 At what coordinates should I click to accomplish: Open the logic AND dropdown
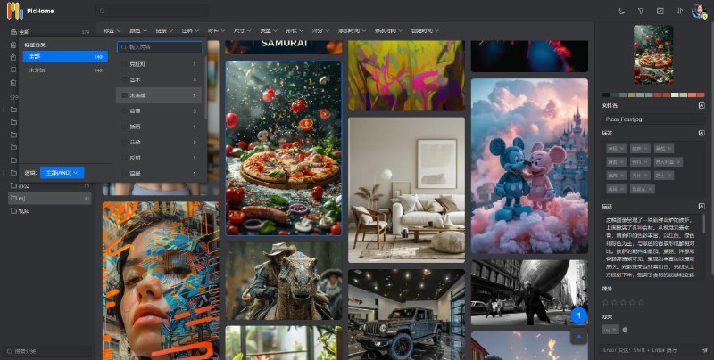pos(62,172)
